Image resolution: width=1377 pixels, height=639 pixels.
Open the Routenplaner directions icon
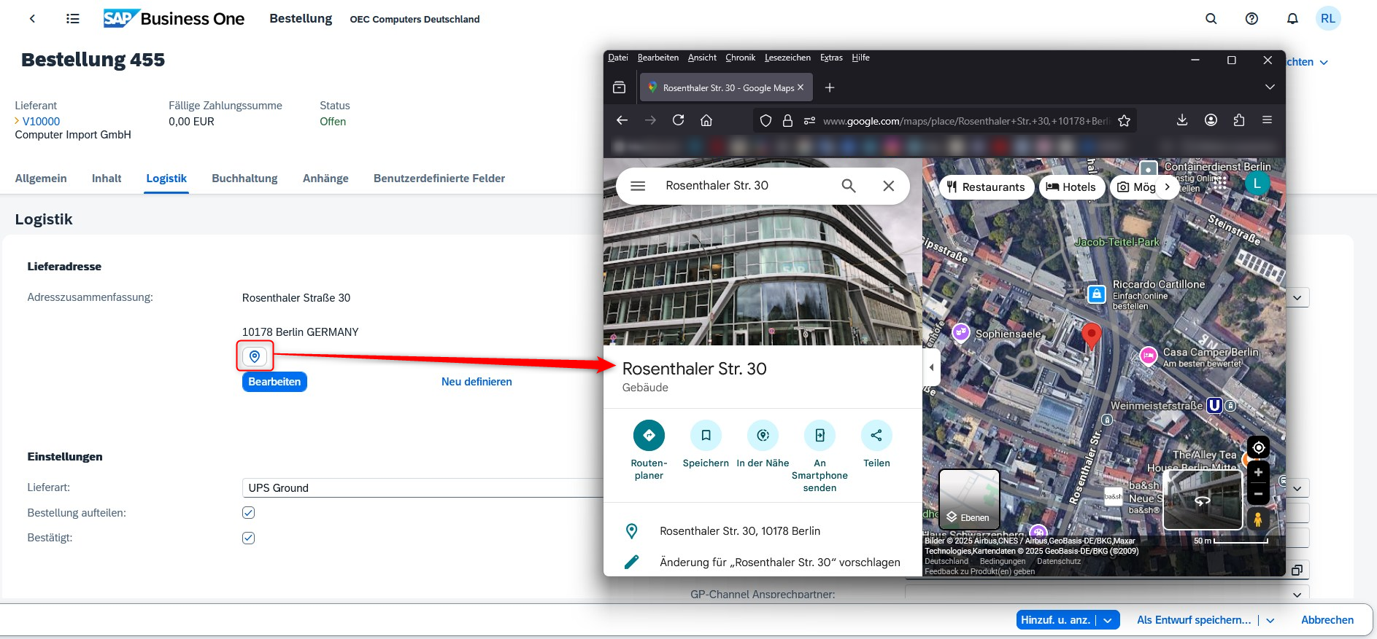pyautogui.click(x=649, y=436)
